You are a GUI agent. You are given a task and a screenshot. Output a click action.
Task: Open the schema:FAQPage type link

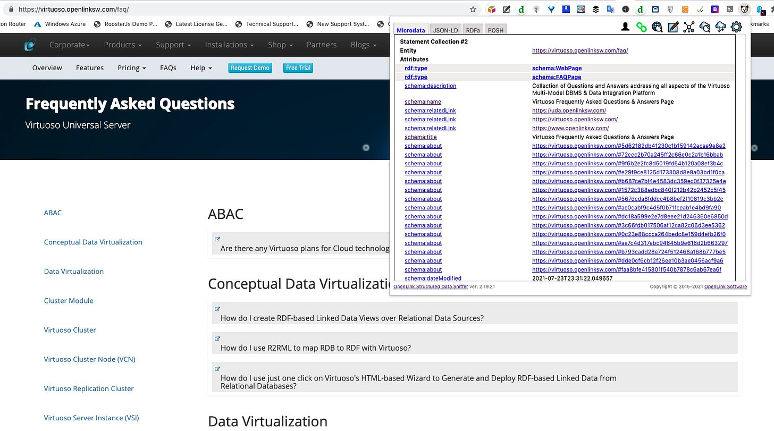tap(557, 77)
